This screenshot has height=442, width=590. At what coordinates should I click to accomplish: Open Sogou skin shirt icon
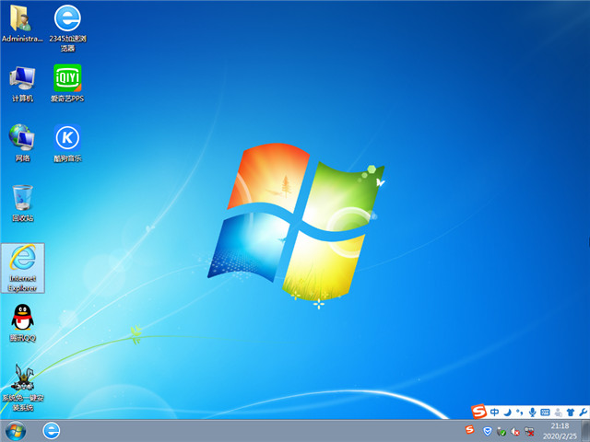571,413
